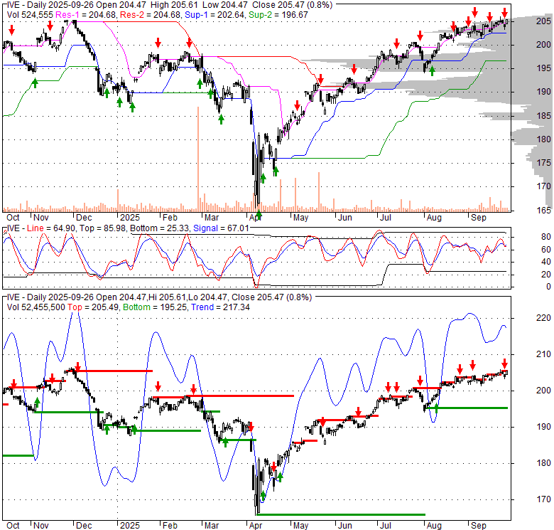Click '2025' on the top chart time axis
This screenshot has width=554, height=530.
pyautogui.click(x=130, y=218)
